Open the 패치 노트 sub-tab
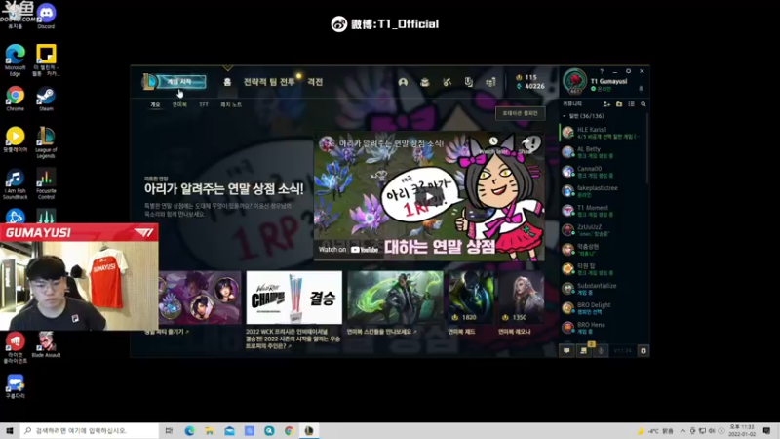Image resolution: width=780 pixels, height=439 pixels. 231,104
